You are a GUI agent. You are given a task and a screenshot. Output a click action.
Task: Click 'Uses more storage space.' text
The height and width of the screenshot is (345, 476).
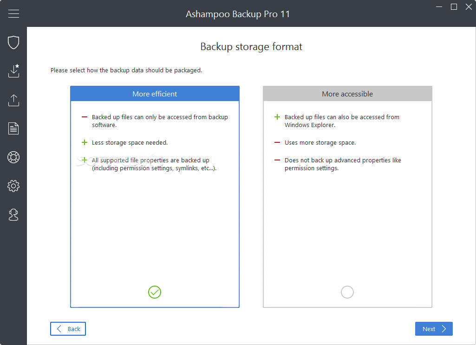(320, 142)
